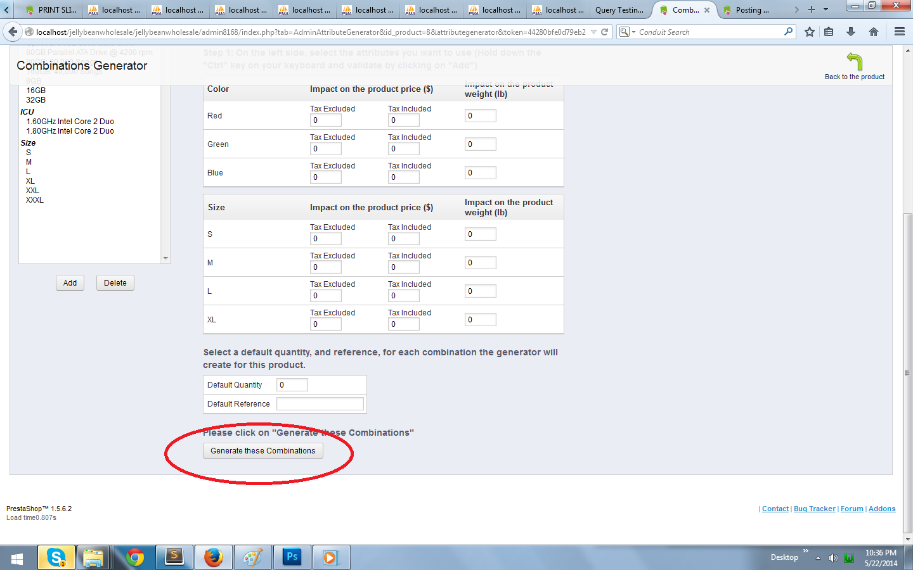
Task: Click Red Tax Excluded price field
Action: tap(326, 120)
